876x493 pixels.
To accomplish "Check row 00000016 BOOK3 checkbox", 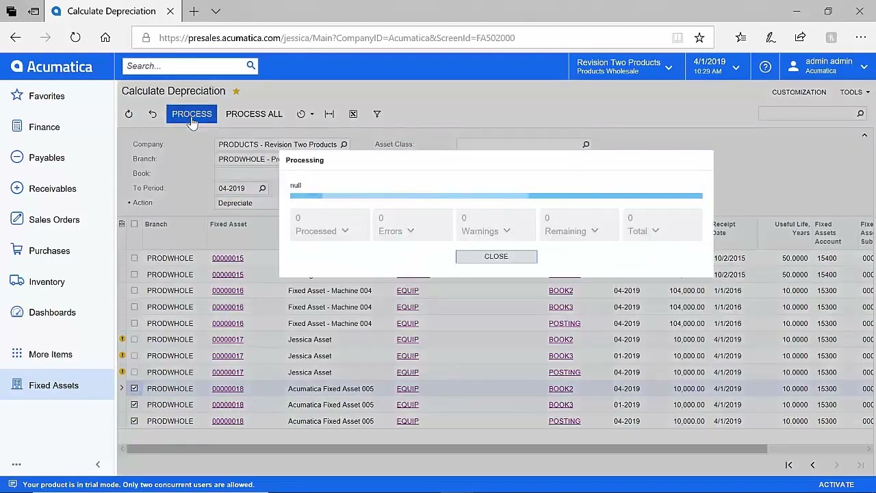I will [134, 307].
